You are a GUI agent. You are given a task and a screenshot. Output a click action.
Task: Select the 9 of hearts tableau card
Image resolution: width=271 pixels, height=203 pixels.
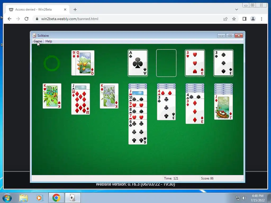click(138, 104)
